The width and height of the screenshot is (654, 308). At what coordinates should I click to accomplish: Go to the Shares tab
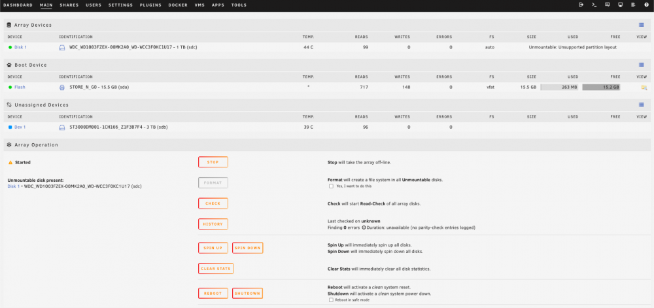coord(69,5)
